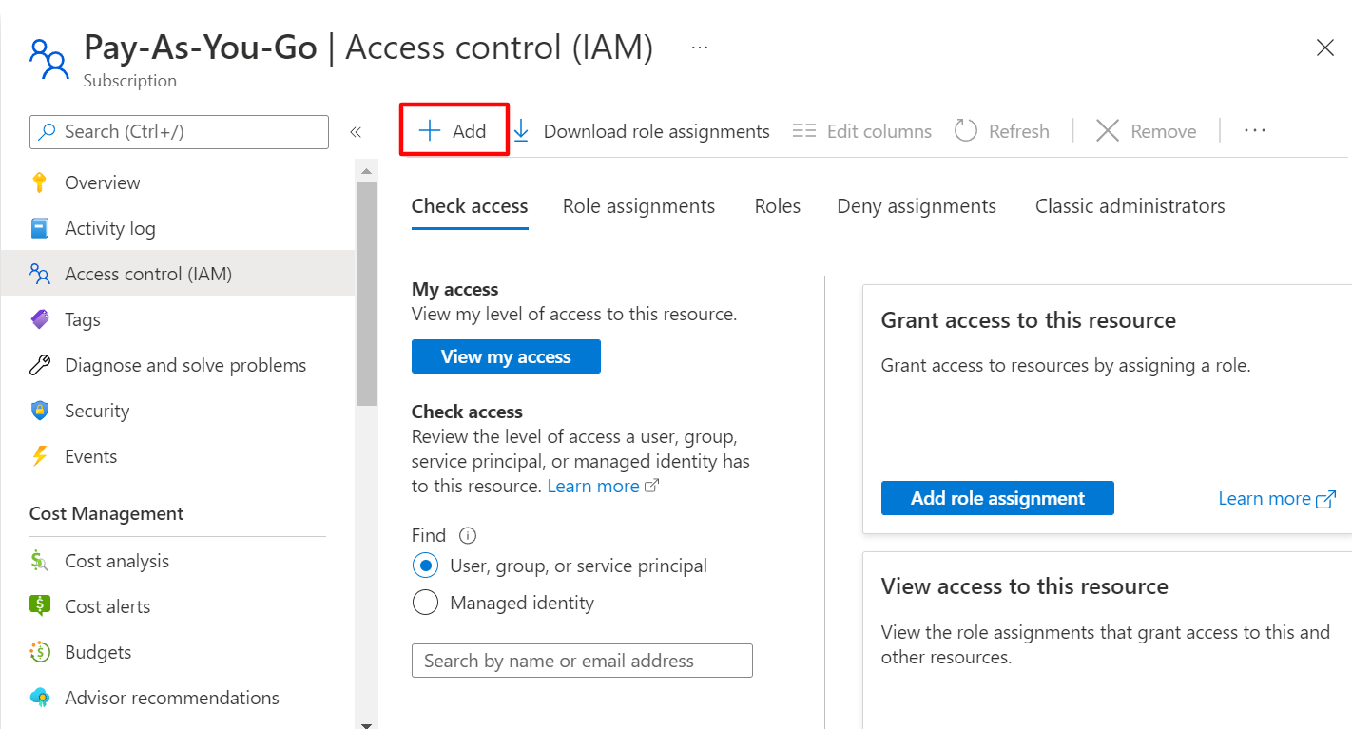The image size is (1352, 729).
Task: Click the Refresh circular arrow icon
Action: (x=966, y=131)
